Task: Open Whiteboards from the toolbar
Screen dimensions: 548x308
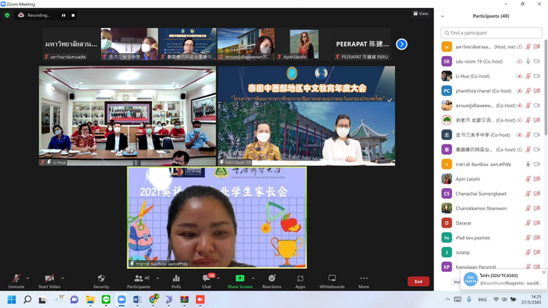Action: pyautogui.click(x=332, y=281)
